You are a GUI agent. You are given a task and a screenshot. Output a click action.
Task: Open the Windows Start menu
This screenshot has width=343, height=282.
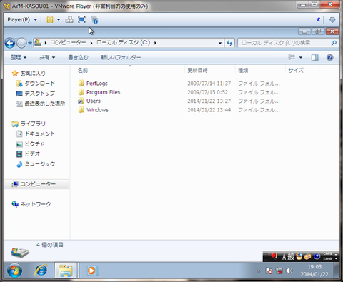[x=14, y=271]
